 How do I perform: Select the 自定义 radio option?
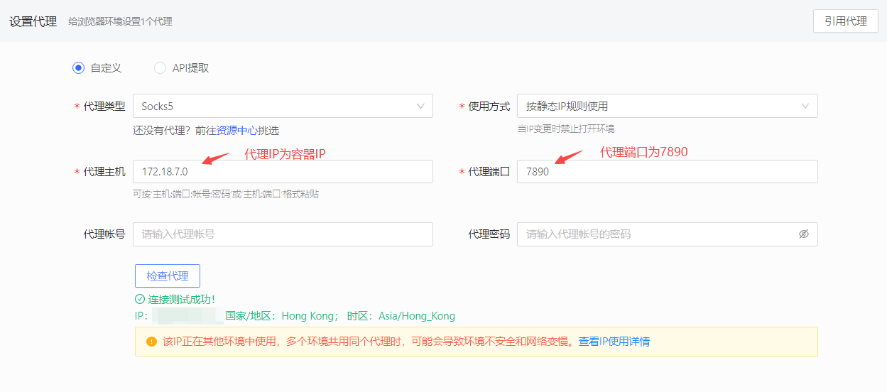78,68
